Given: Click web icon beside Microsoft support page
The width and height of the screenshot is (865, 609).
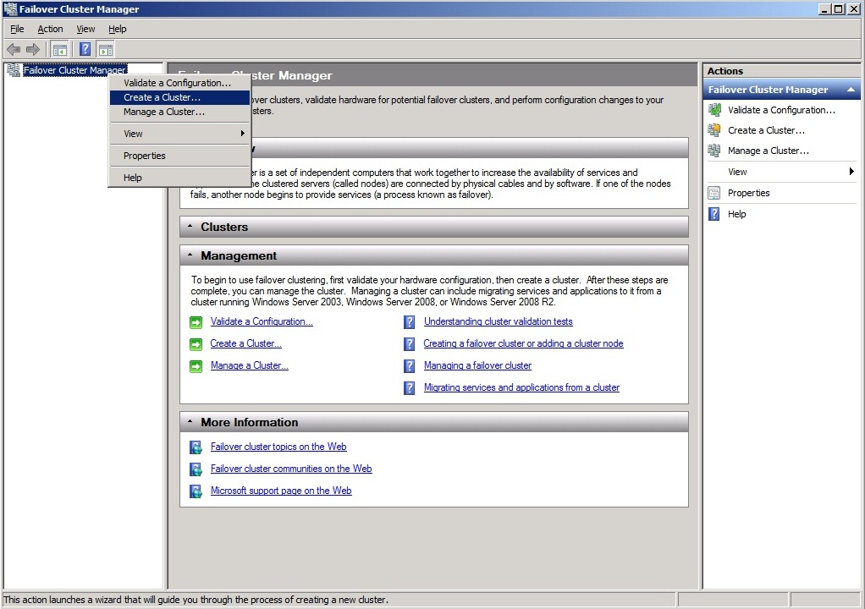Looking at the screenshot, I should point(196,491).
